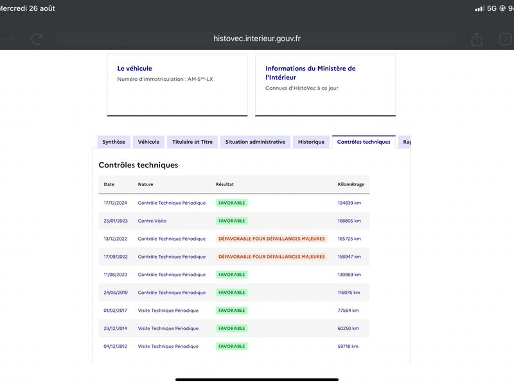Click the 13/12/2022 défavorable result badge

pyautogui.click(x=272, y=239)
